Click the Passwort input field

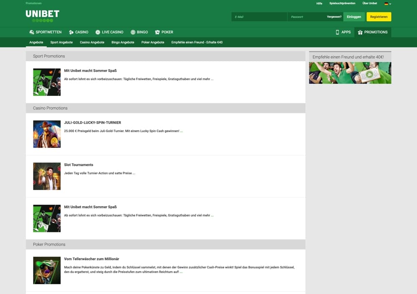pyautogui.click(x=306, y=17)
